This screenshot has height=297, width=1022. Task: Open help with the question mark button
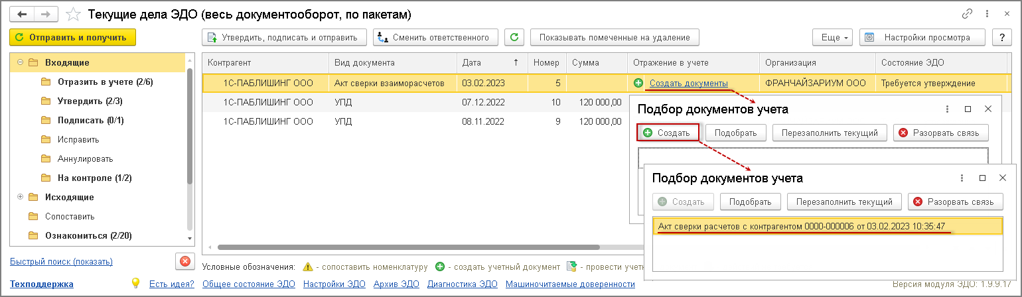[x=1001, y=38]
